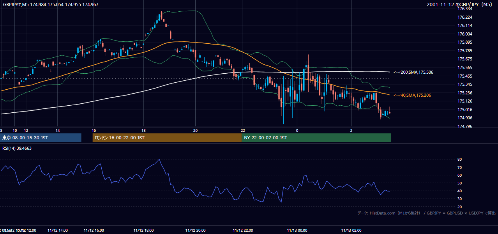Select the 175.455 price axis label

464,76
